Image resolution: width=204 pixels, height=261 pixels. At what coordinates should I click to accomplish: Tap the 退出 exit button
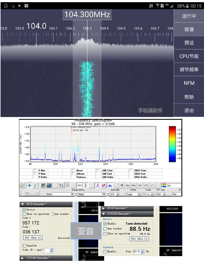coord(189,110)
